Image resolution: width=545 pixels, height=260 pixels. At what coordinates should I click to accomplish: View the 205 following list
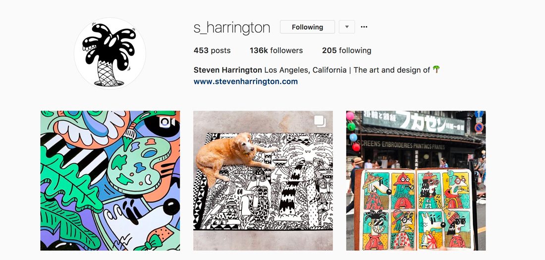[346, 51]
